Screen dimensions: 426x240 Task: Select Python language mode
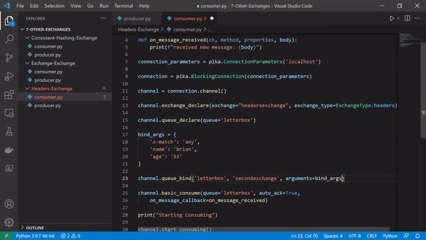tap(390, 236)
